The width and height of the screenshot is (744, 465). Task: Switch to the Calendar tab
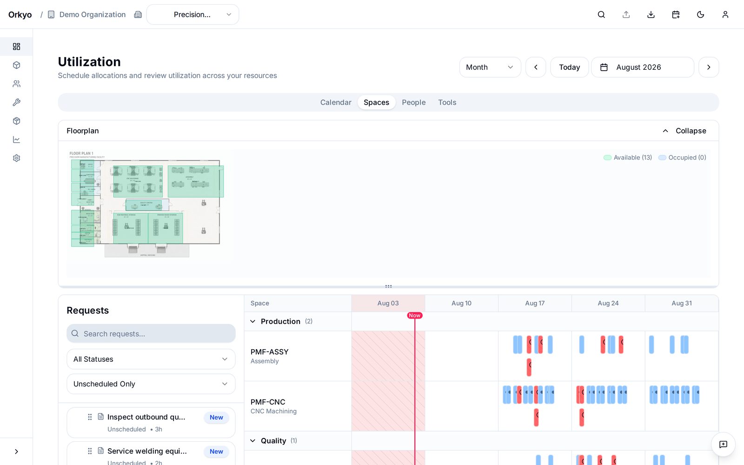coord(336,102)
